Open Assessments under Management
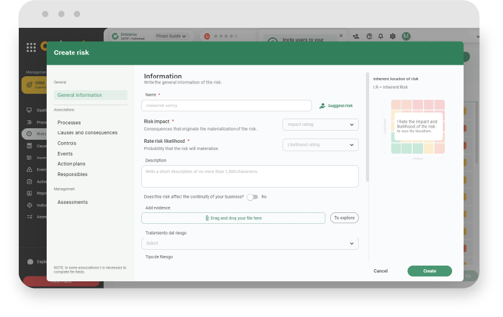This screenshot has width=503, height=317. click(73, 202)
